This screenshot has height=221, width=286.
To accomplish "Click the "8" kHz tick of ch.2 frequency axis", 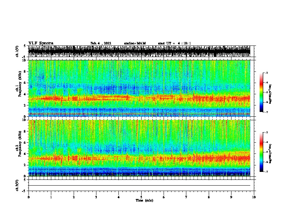I will 26,131.
